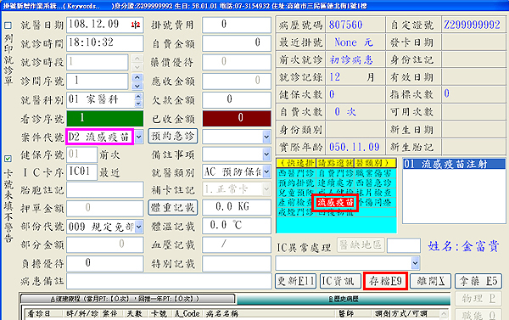509x320 pixels.
Task: Click the 血壓記載 field
Action: [237, 244]
